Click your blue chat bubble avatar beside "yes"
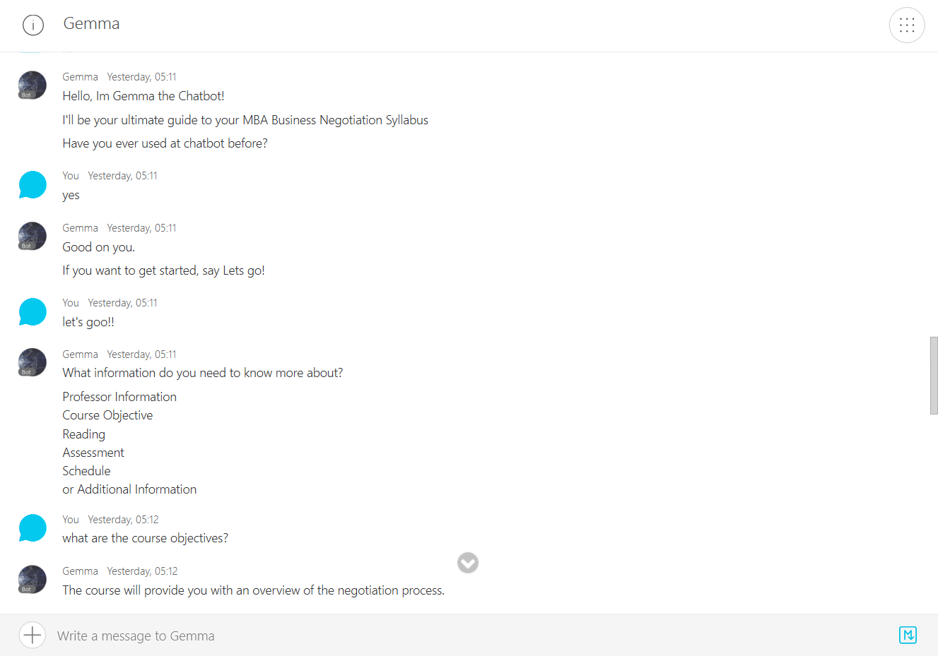 pos(33,184)
